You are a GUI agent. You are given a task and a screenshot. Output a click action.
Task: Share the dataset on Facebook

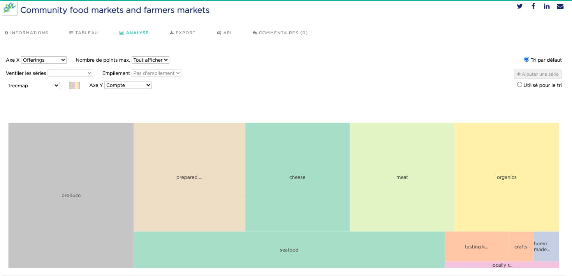tap(533, 6)
